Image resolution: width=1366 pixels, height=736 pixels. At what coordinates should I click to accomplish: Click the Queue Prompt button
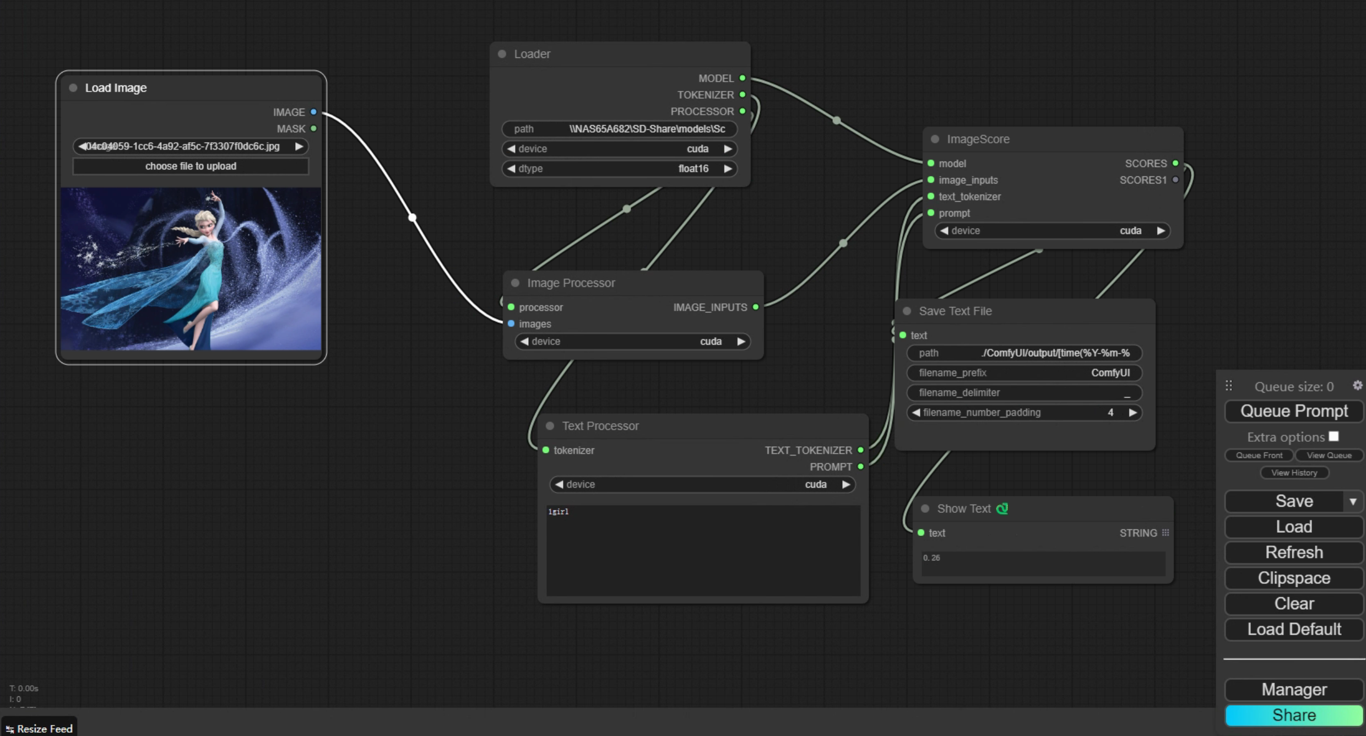point(1294,411)
